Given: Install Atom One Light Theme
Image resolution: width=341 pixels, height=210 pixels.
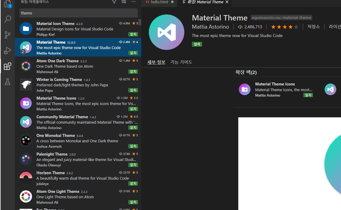Looking at the screenshot, I should coord(133,202).
